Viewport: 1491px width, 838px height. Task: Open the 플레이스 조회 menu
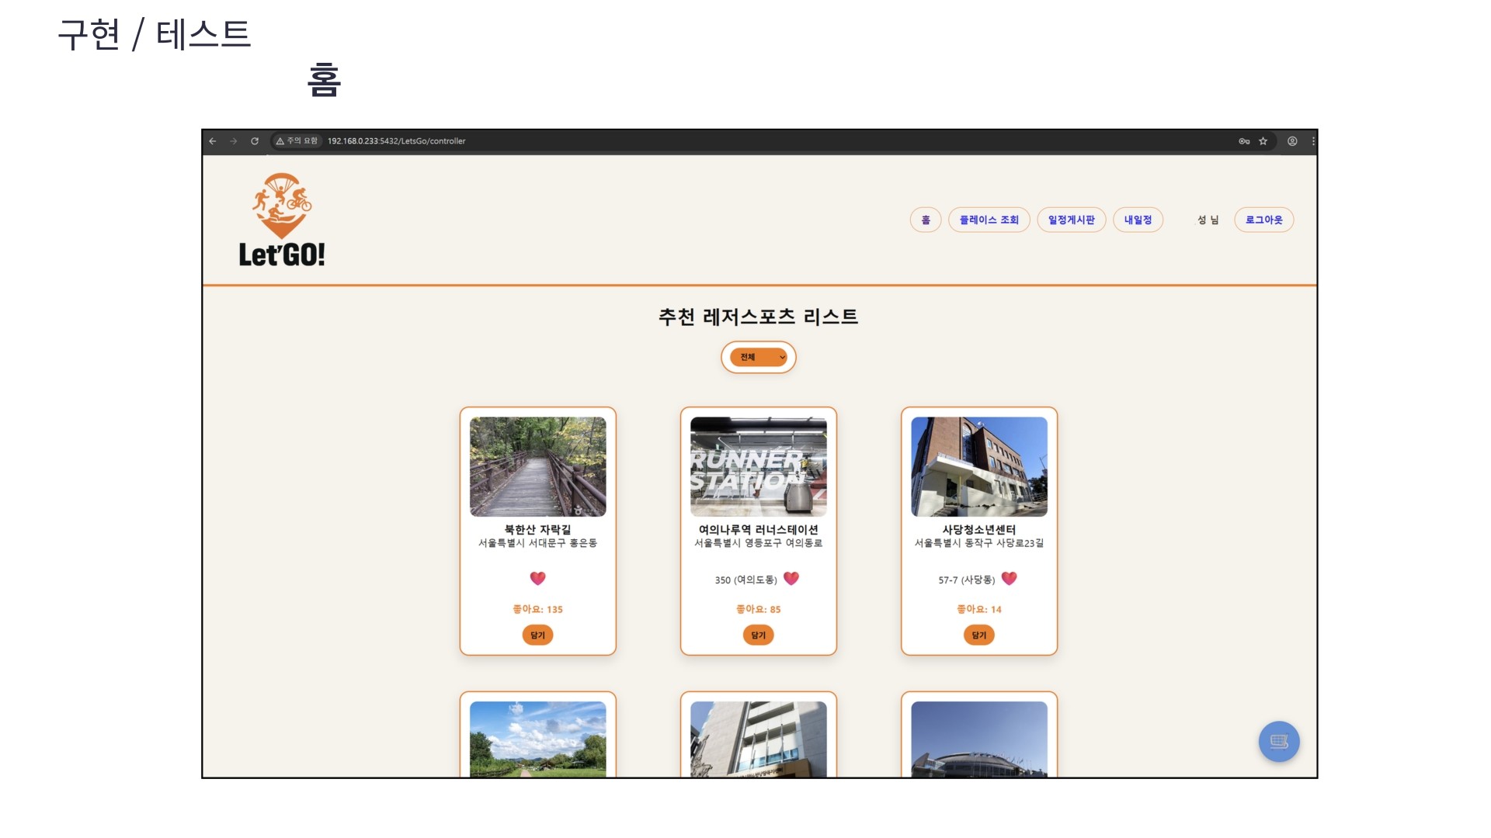coord(989,220)
